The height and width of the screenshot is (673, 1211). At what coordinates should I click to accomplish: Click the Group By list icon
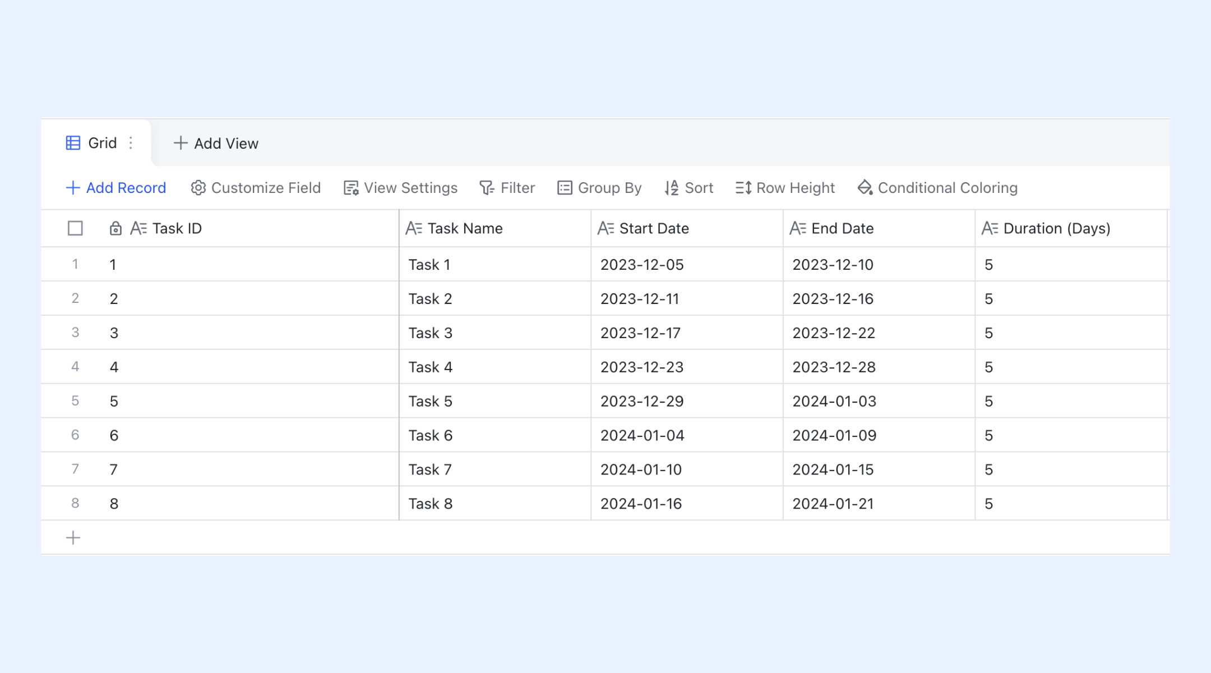point(565,188)
